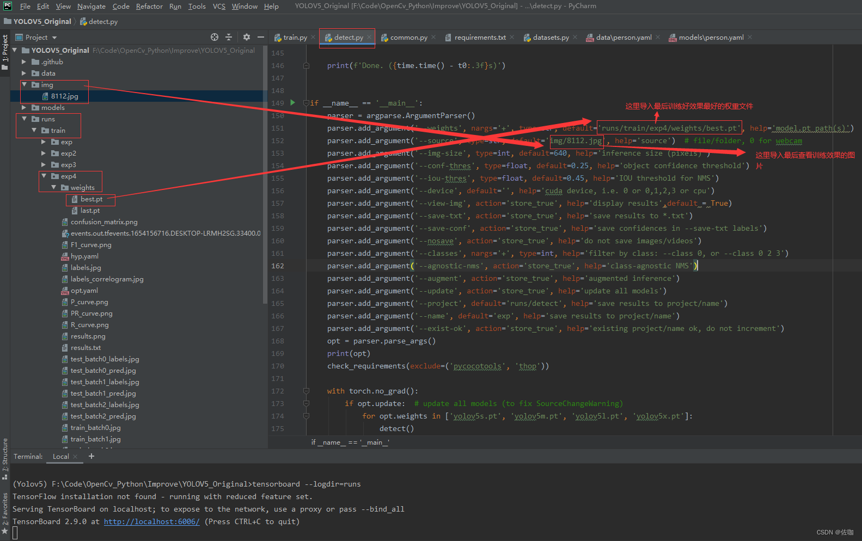862x541 pixels.
Task: Collapse the weights folder
Action: click(53, 188)
